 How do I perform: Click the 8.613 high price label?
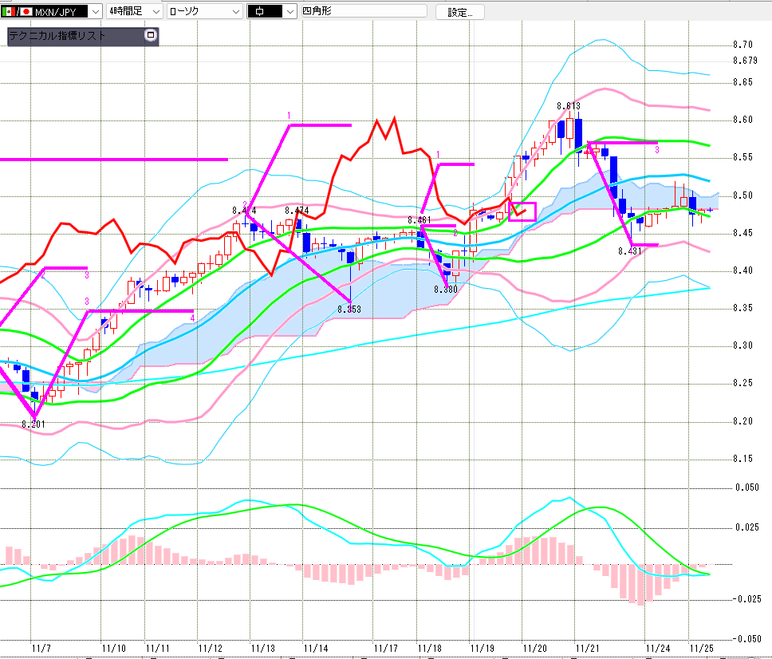569,106
